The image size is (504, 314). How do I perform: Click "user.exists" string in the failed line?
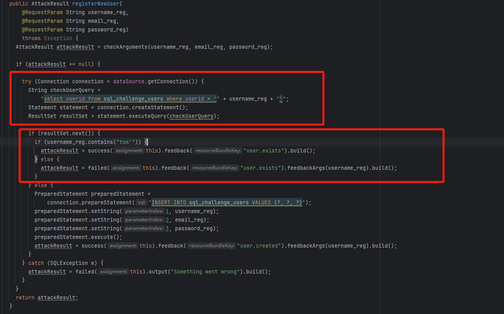tap(261, 168)
